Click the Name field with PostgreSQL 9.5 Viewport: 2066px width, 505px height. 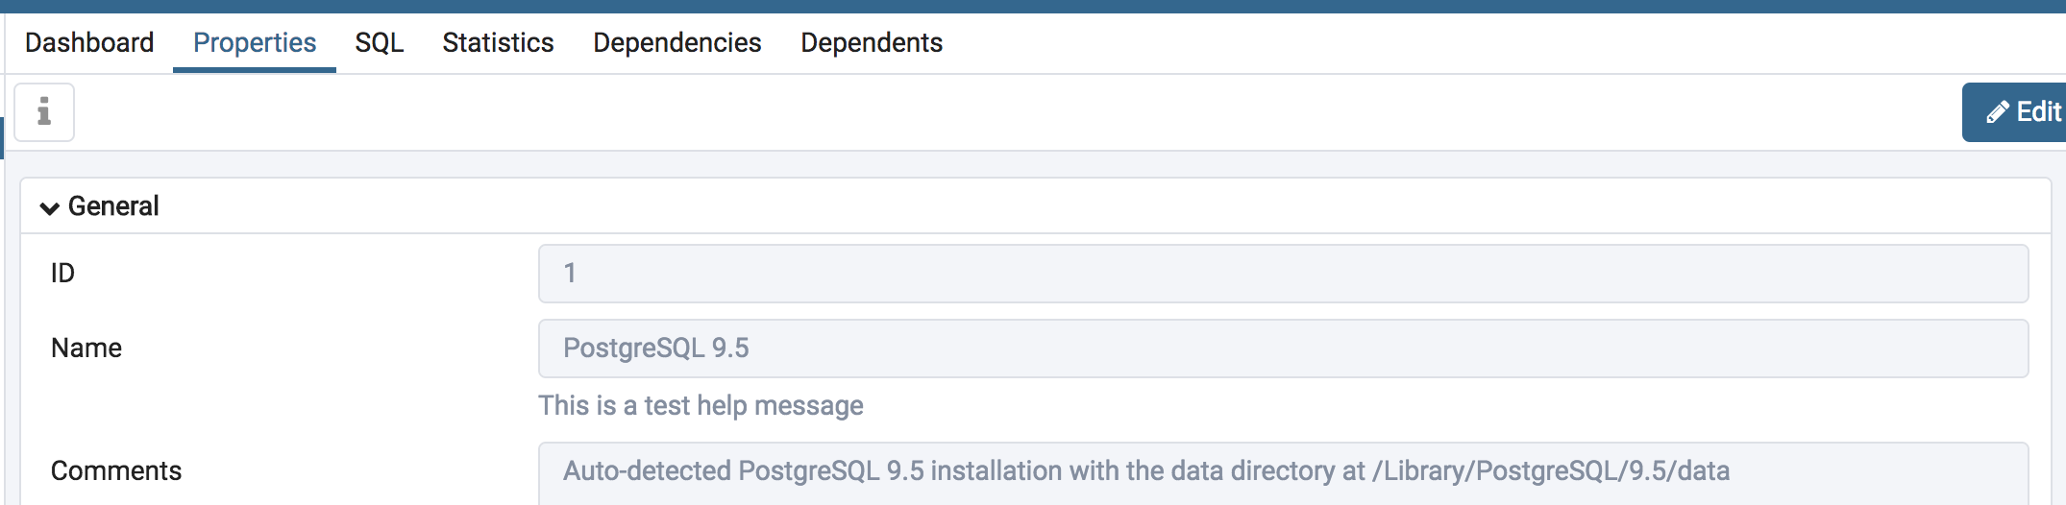point(1282,349)
